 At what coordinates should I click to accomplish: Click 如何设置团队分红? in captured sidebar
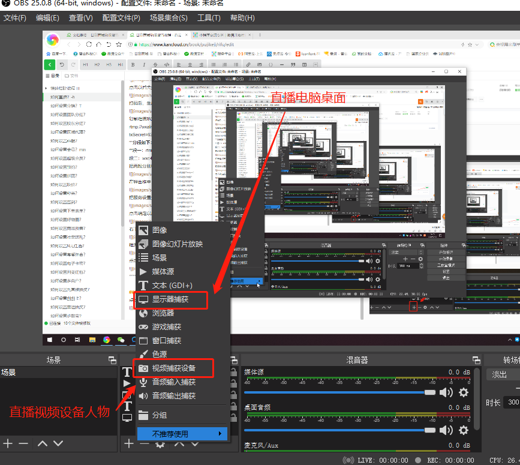coord(68,115)
